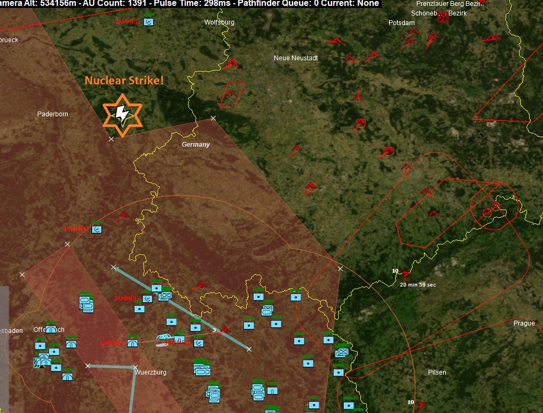This screenshot has width=543, height=413.
Task: Click reference point beside Wuerzburg label
Action: coord(135,367)
